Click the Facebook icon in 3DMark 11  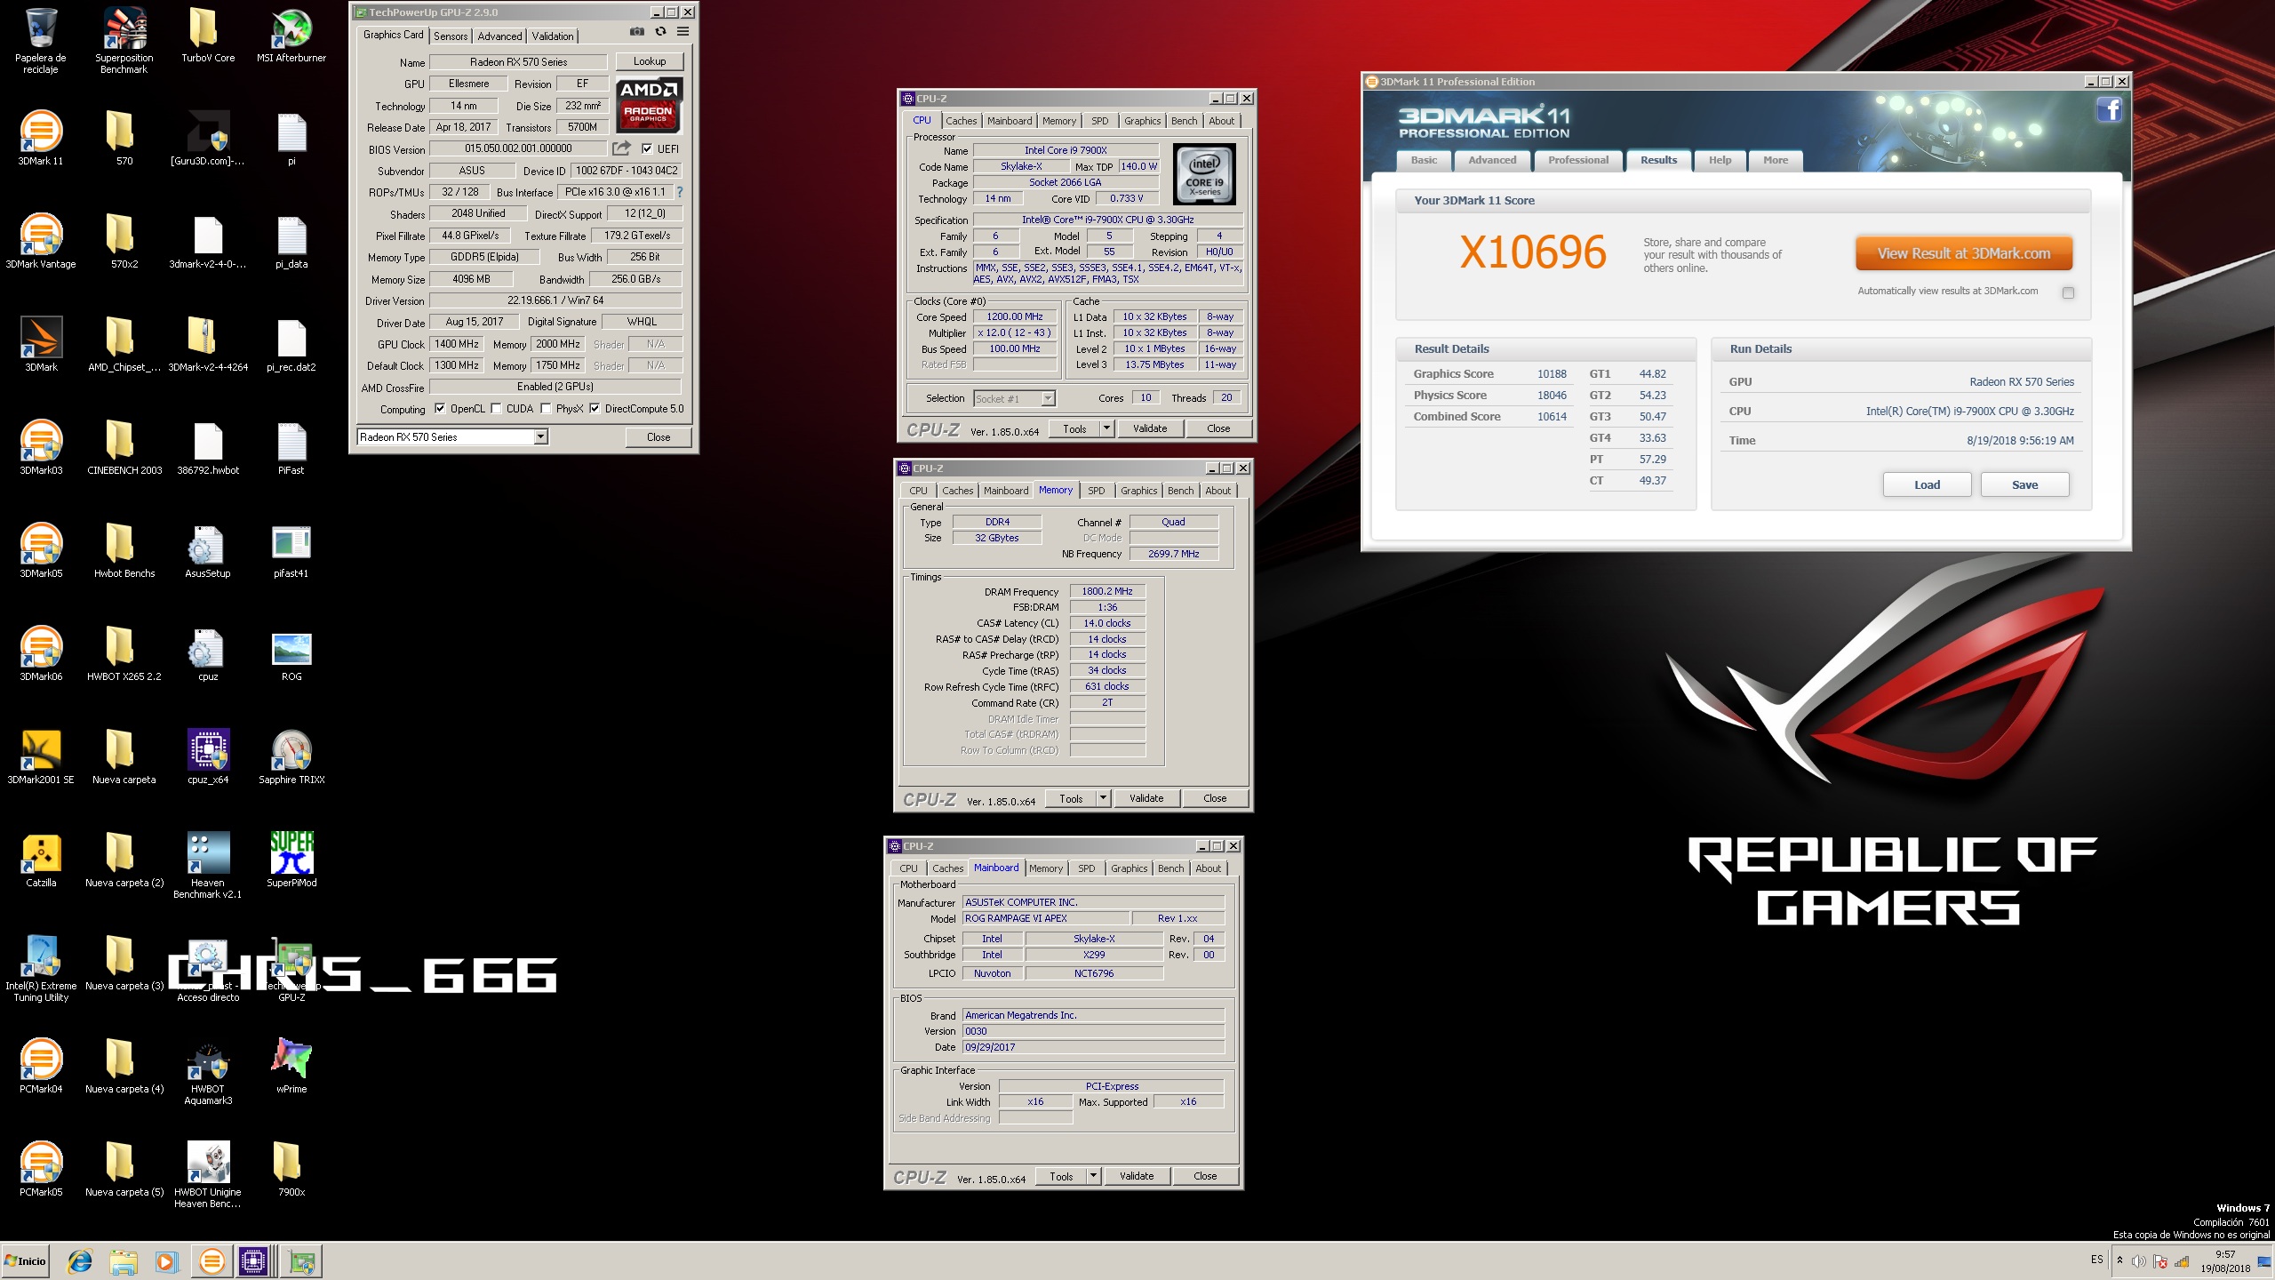(2109, 110)
